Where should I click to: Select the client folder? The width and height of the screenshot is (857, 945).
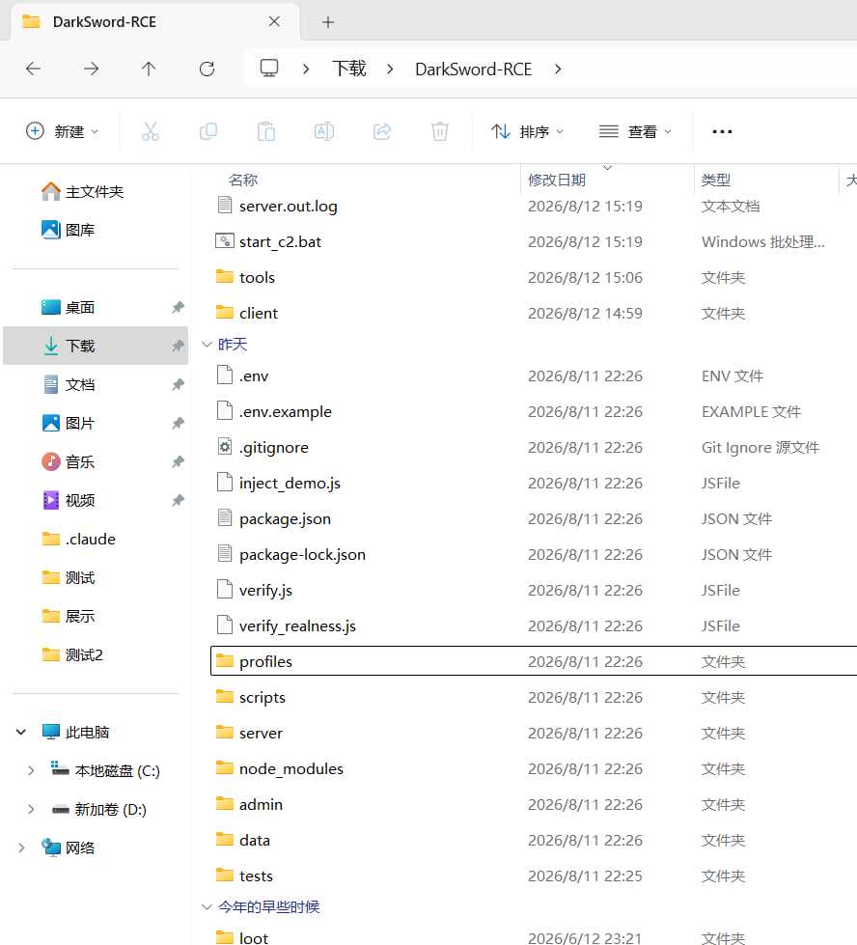(534, 313)
